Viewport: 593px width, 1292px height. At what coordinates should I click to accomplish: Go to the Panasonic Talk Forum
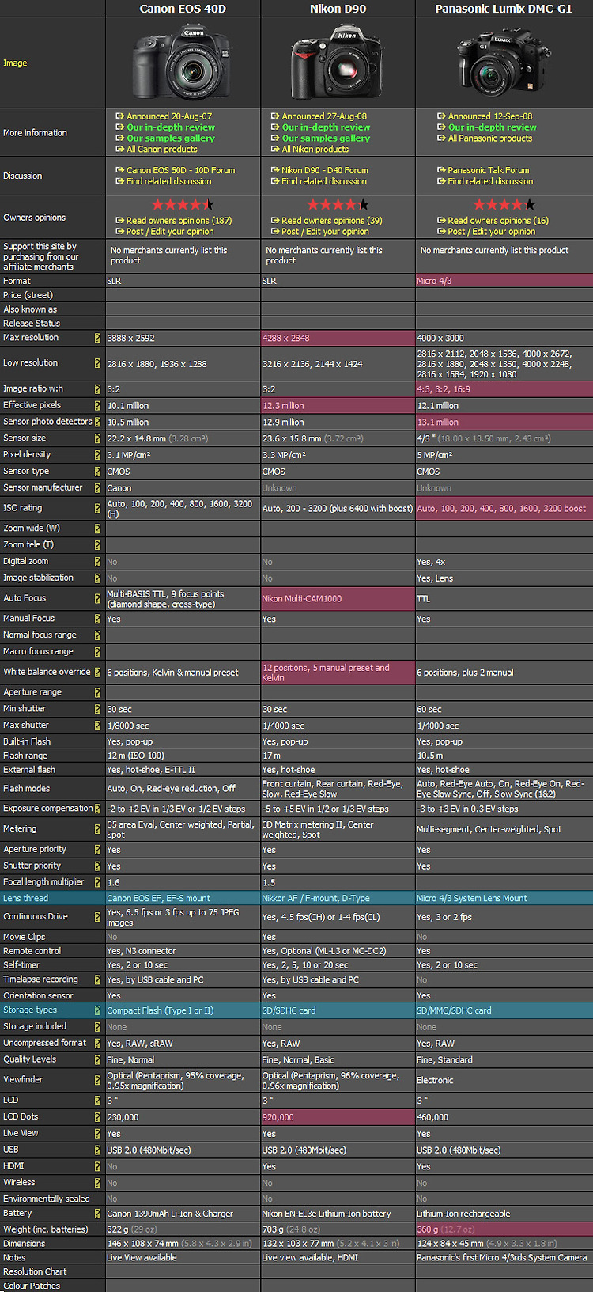pyautogui.click(x=489, y=171)
